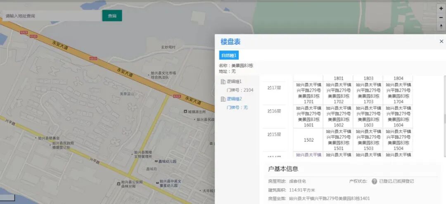Open unit 1504 cell
446x204 pixels.
[x=398, y=140]
